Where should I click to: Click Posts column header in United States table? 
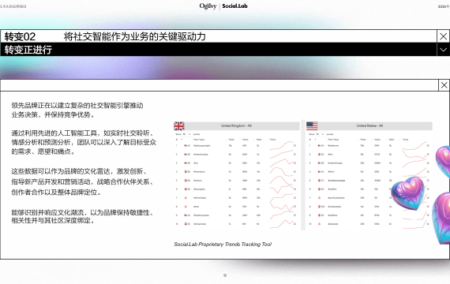[x=363, y=140]
